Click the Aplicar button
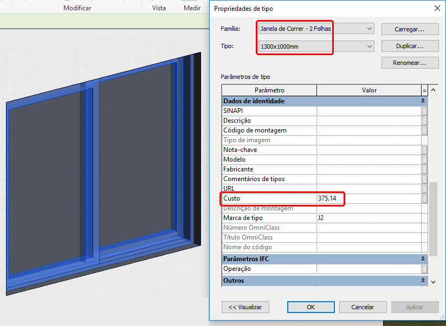The image size is (446, 326). pyautogui.click(x=415, y=307)
